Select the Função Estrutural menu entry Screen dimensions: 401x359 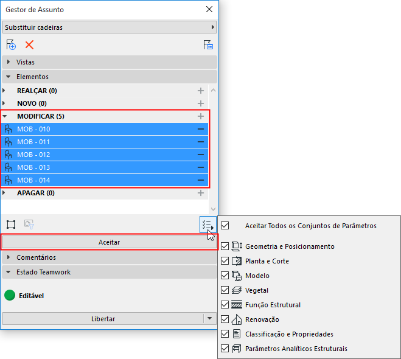coord(273,305)
